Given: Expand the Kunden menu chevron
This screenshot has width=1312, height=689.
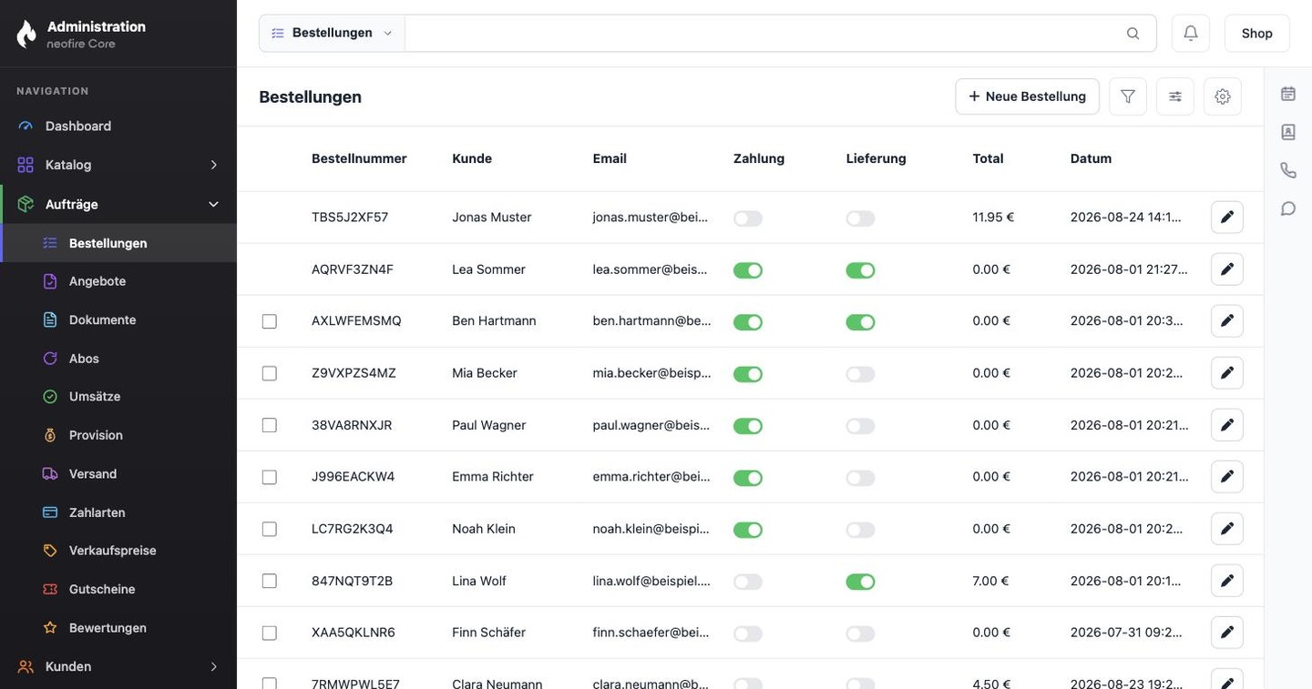Looking at the screenshot, I should 214,666.
